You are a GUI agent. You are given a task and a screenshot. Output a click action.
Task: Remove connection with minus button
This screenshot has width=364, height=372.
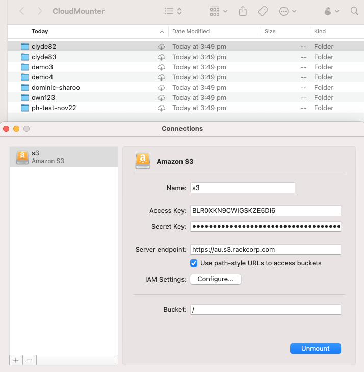pos(30,360)
